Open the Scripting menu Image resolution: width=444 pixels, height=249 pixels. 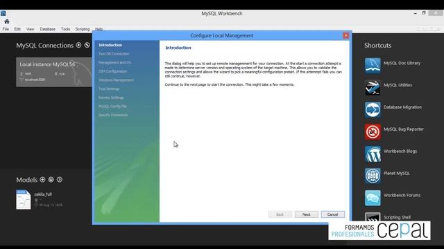pos(83,29)
